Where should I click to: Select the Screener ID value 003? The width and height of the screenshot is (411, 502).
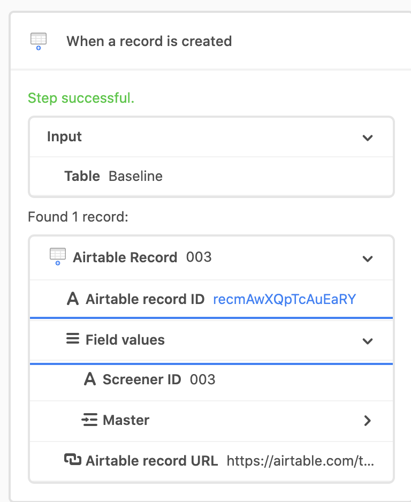(x=203, y=379)
